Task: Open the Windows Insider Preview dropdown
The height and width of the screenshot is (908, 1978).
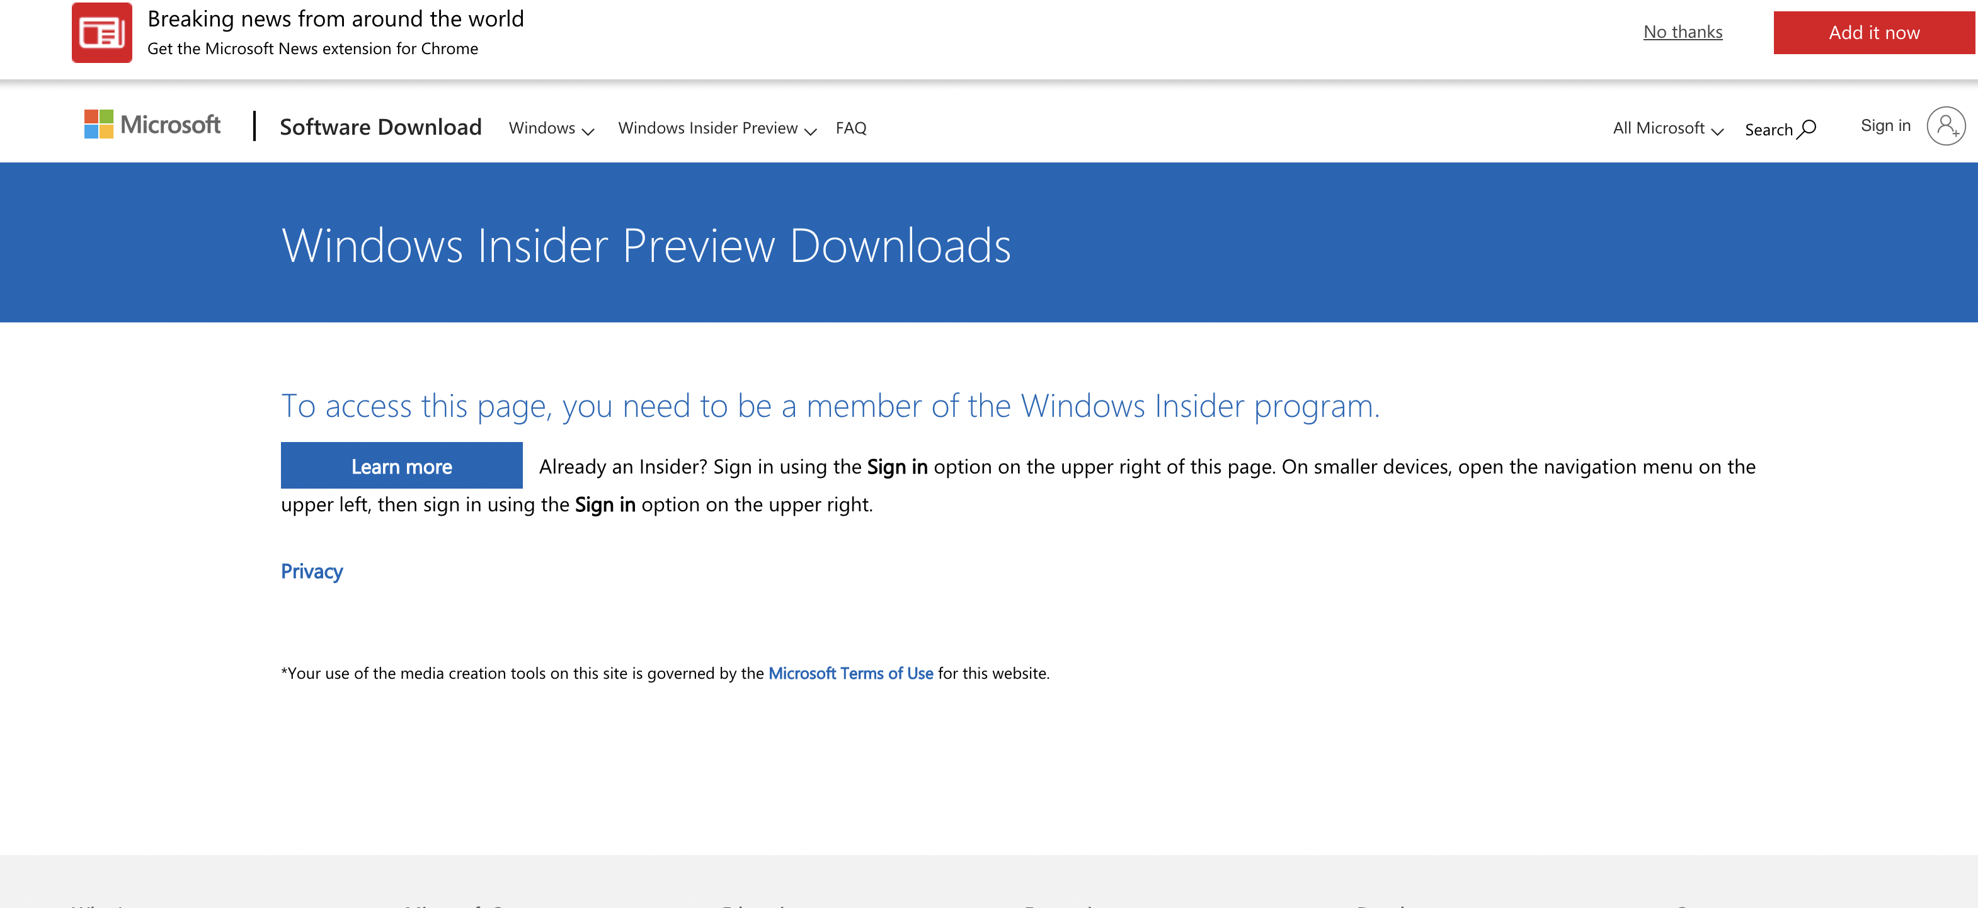Action: (x=716, y=128)
